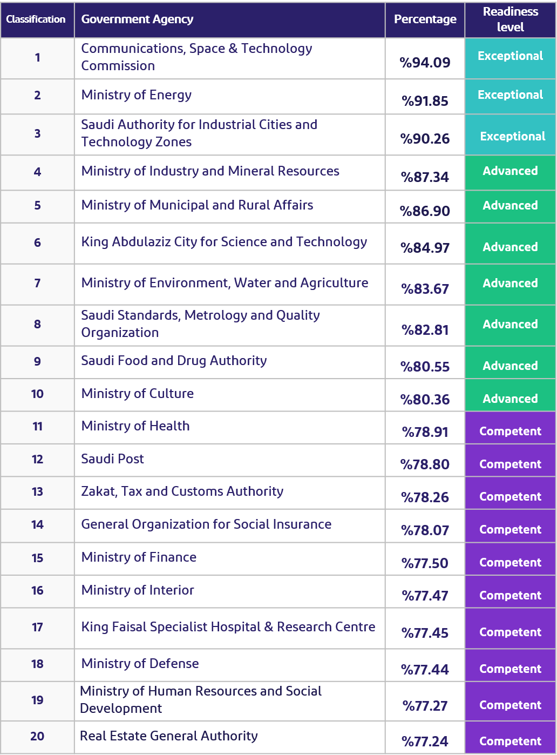Click the Advanced badge for Ministry of Culture
The image size is (557, 755).
click(x=510, y=399)
